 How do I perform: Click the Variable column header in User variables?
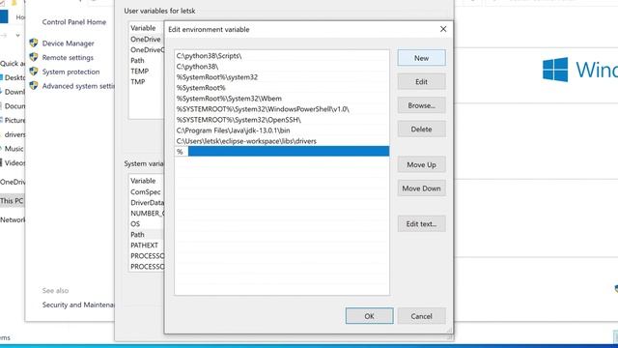point(147,28)
